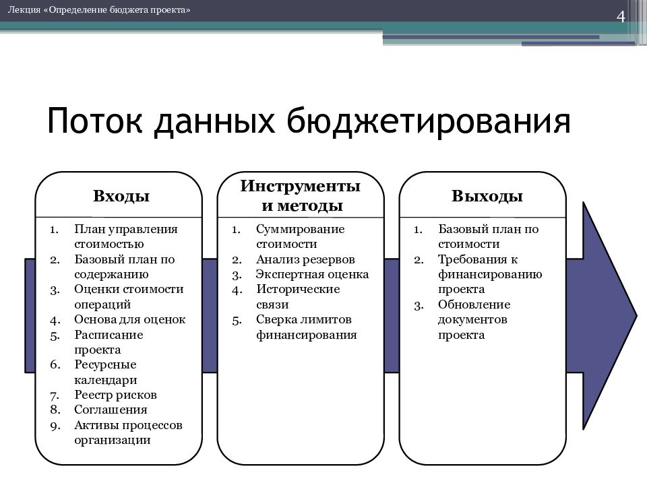The height and width of the screenshot is (485, 647).
Task: Click the item "Обновление документов проекта"
Action: click(474, 319)
